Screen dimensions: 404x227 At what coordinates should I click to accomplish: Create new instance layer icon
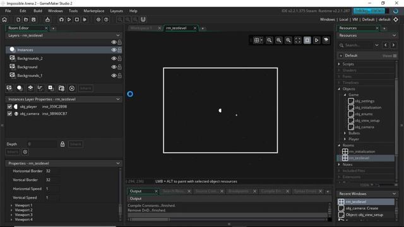coord(20,88)
